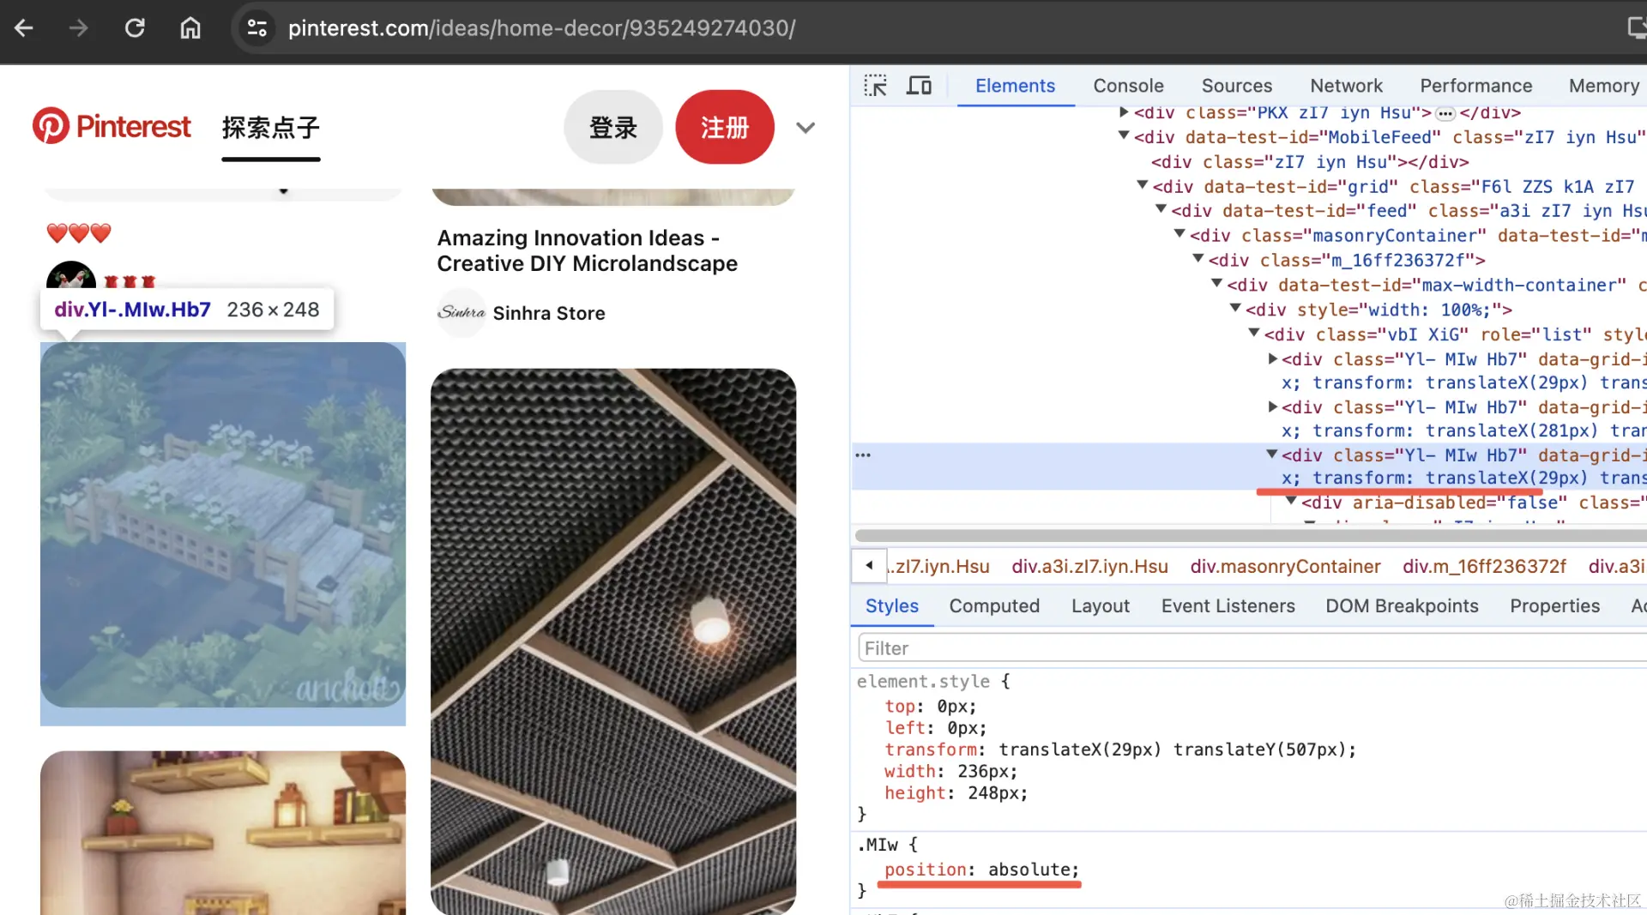Screen dimensions: 1647x915
Task: Edit the transform translateX value in element.style
Action: tap(1079, 749)
